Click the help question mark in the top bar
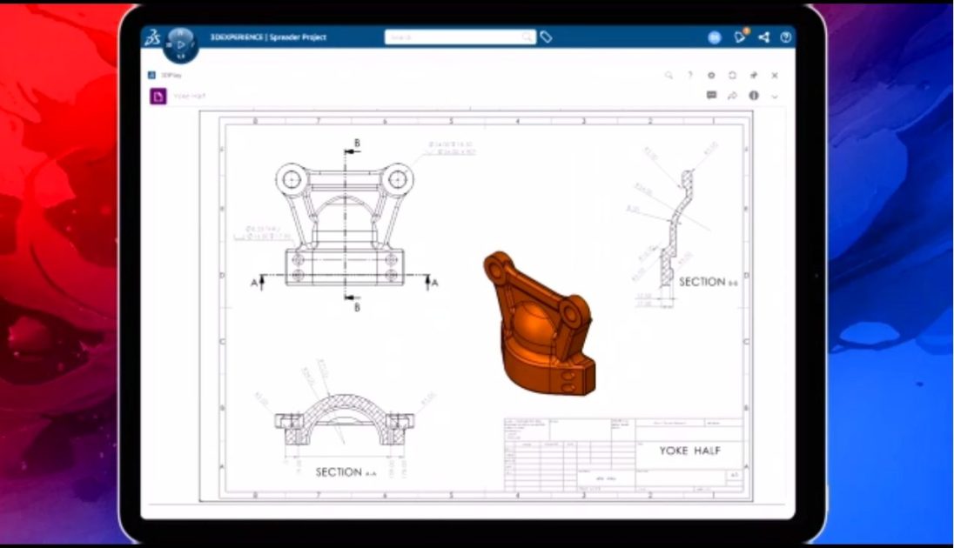Image resolution: width=954 pixels, height=548 pixels. (785, 37)
